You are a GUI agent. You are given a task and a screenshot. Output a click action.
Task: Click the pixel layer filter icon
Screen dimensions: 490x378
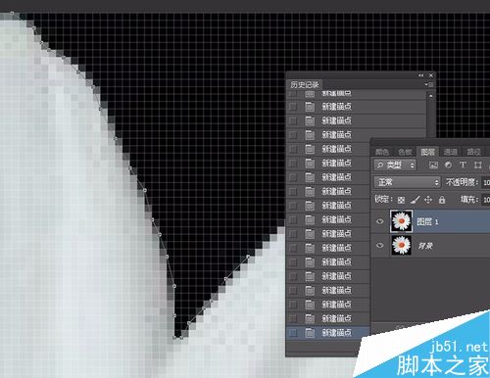click(433, 165)
